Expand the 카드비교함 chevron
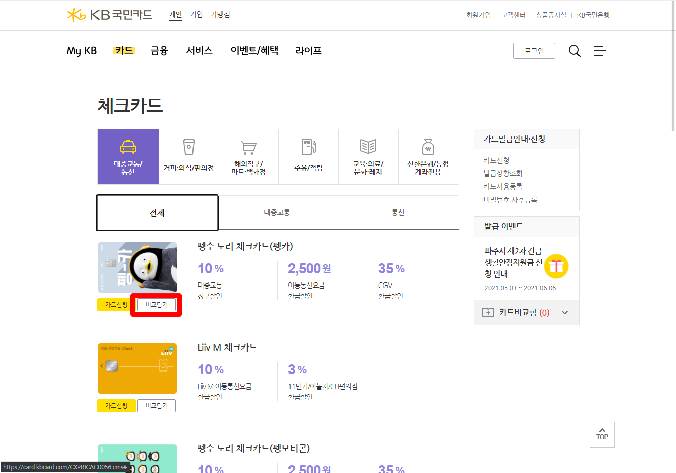Image resolution: width=676 pixels, height=473 pixels. click(565, 312)
